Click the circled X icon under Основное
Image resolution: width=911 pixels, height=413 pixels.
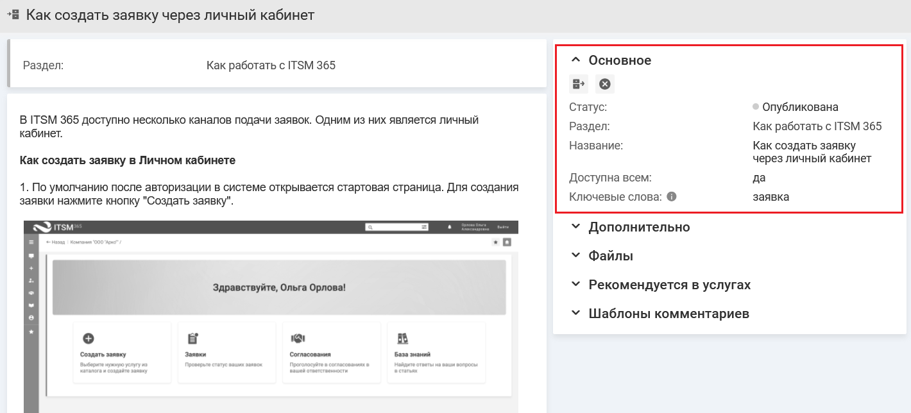tap(604, 84)
